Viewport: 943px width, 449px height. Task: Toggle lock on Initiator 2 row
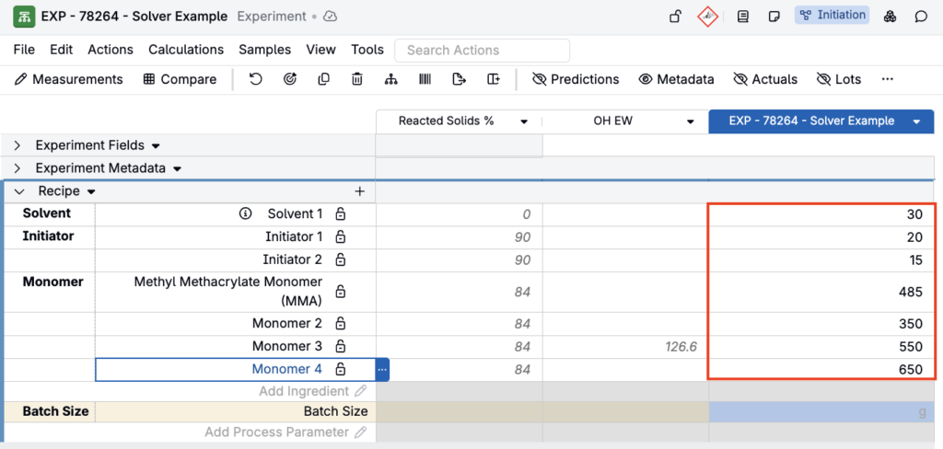(340, 259)
